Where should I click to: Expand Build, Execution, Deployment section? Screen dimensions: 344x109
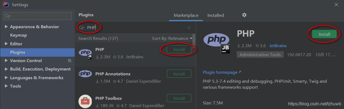coord(6,69)
